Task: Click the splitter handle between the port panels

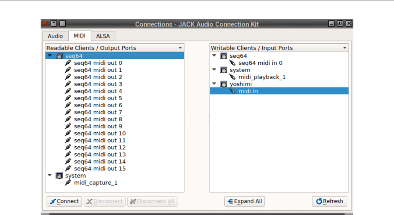Action: (185, 121)
